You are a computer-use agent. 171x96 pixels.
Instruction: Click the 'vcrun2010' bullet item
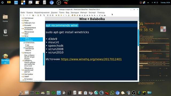point(56,53)
